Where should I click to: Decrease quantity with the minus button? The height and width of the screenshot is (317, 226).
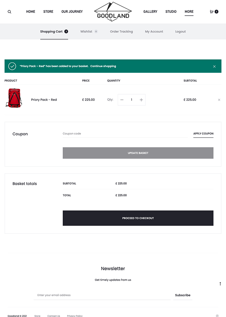click(122, 100)
